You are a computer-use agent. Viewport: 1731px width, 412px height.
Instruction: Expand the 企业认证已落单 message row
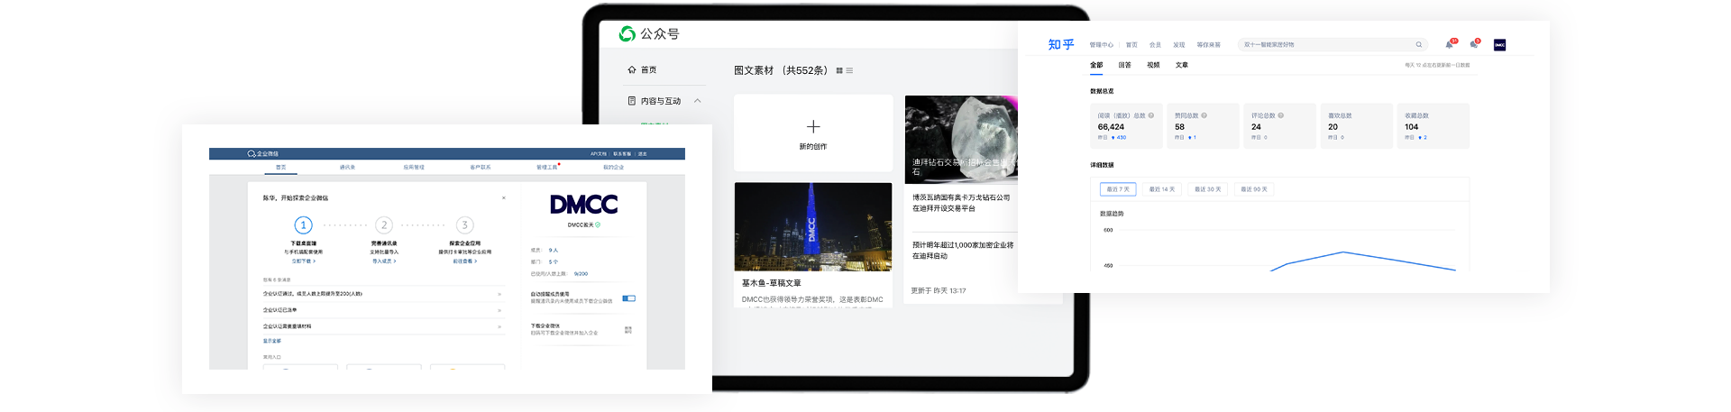(x=383, y=310)
